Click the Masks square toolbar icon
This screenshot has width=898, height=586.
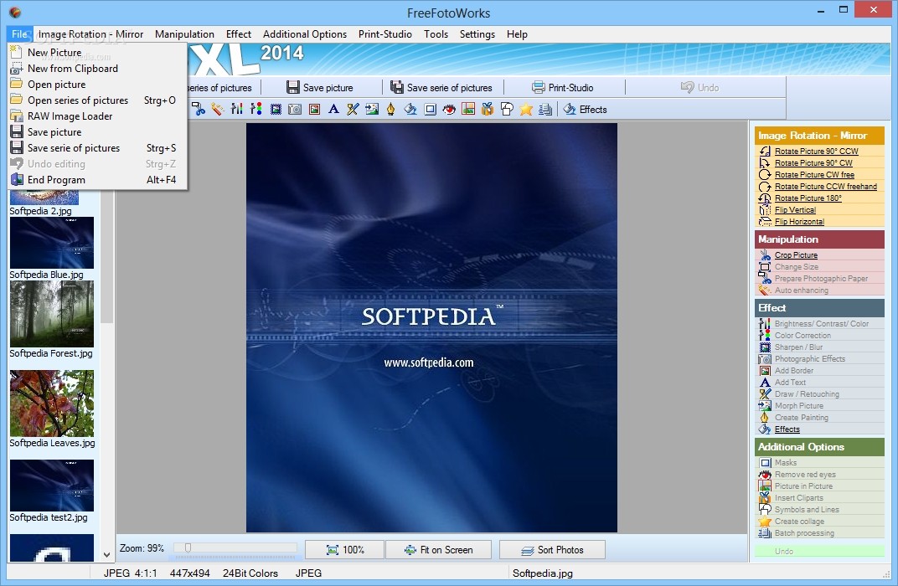point(430,109)
